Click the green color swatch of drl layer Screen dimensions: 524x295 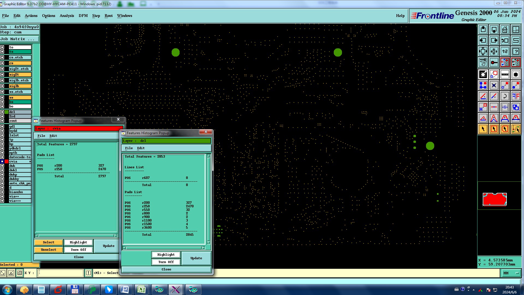point(7,112)
